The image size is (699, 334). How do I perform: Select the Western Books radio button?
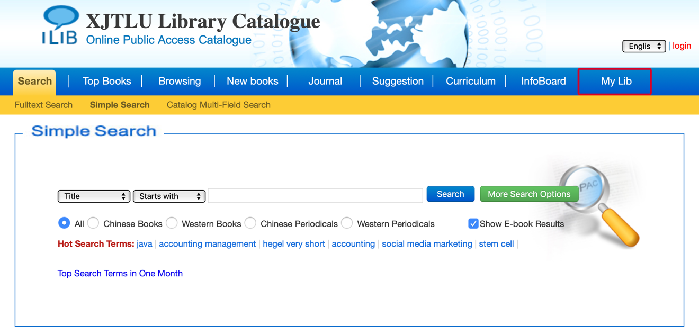[x=172, y=223]
